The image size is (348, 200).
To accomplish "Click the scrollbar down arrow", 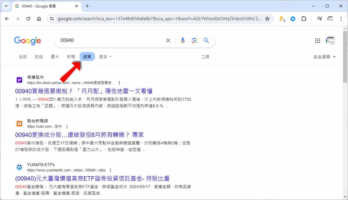I will tap(345, 197).
